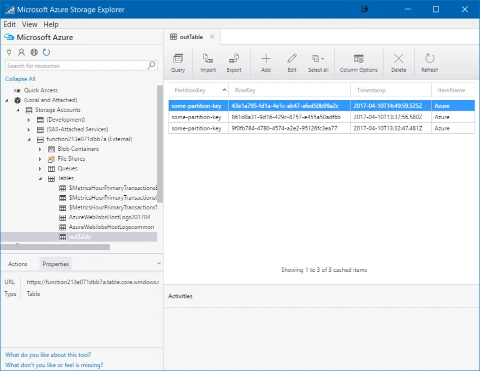Expand the (Development) node
480x371 pixels.
coord(29,120)
